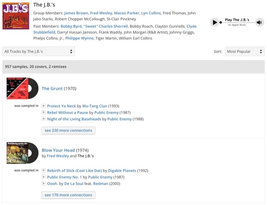This screenshot has width=267, height=205.
Task: Open The Grunt vinyl record thumbnail
Action: pyautogui.click(x=22, y=88)
